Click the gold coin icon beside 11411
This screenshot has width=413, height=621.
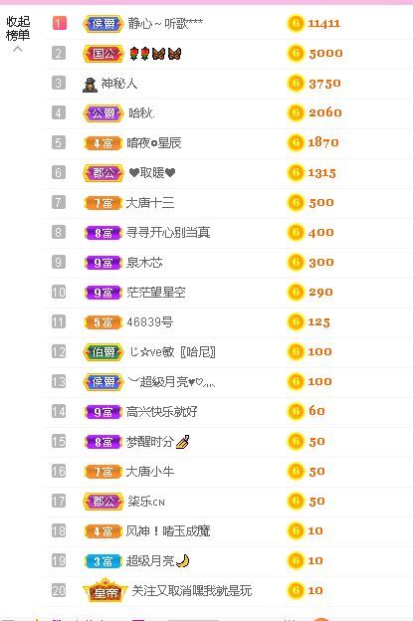pos(296,23)
